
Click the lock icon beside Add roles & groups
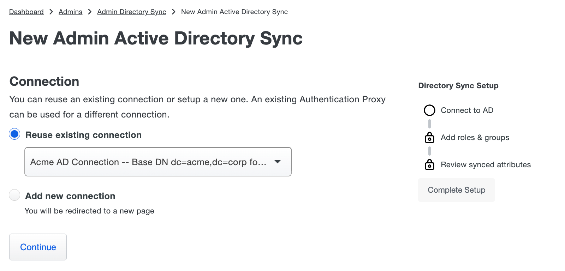(x=429, y=138)
